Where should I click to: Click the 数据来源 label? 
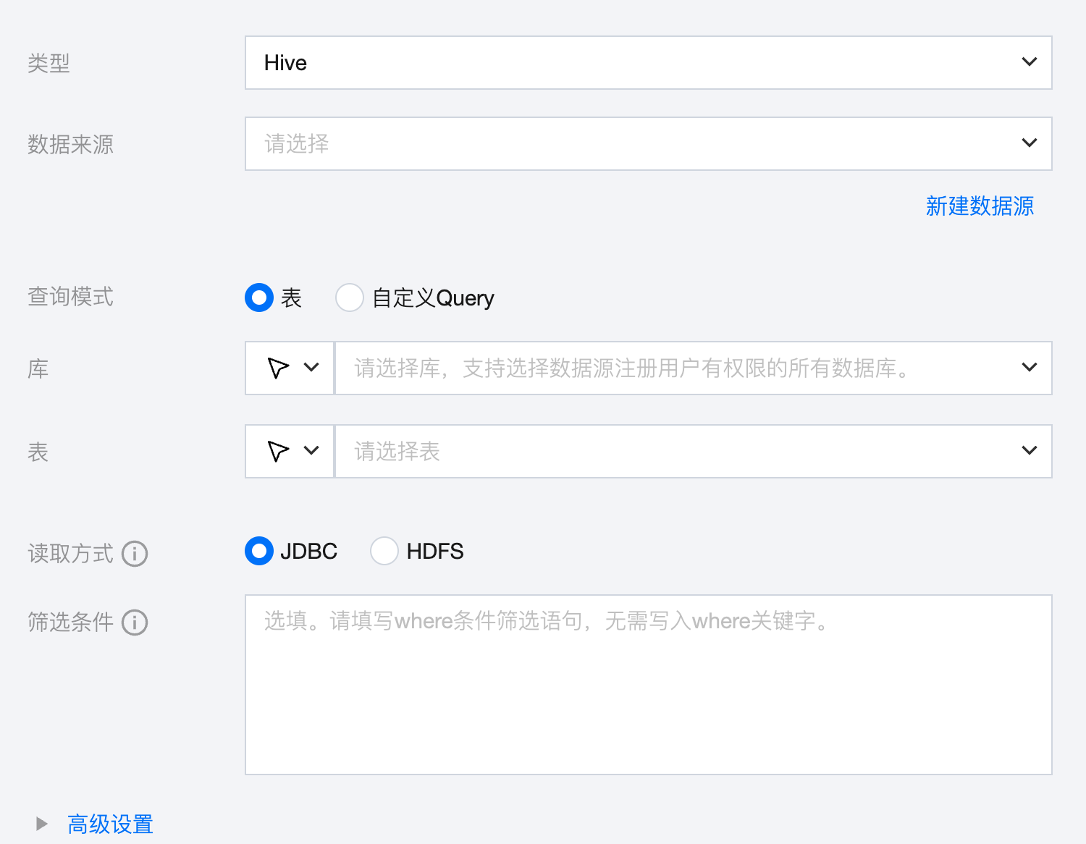tap(70, 145)
